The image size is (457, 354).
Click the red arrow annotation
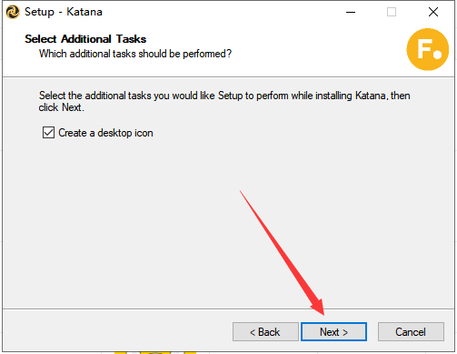click(x=283, y=253)
